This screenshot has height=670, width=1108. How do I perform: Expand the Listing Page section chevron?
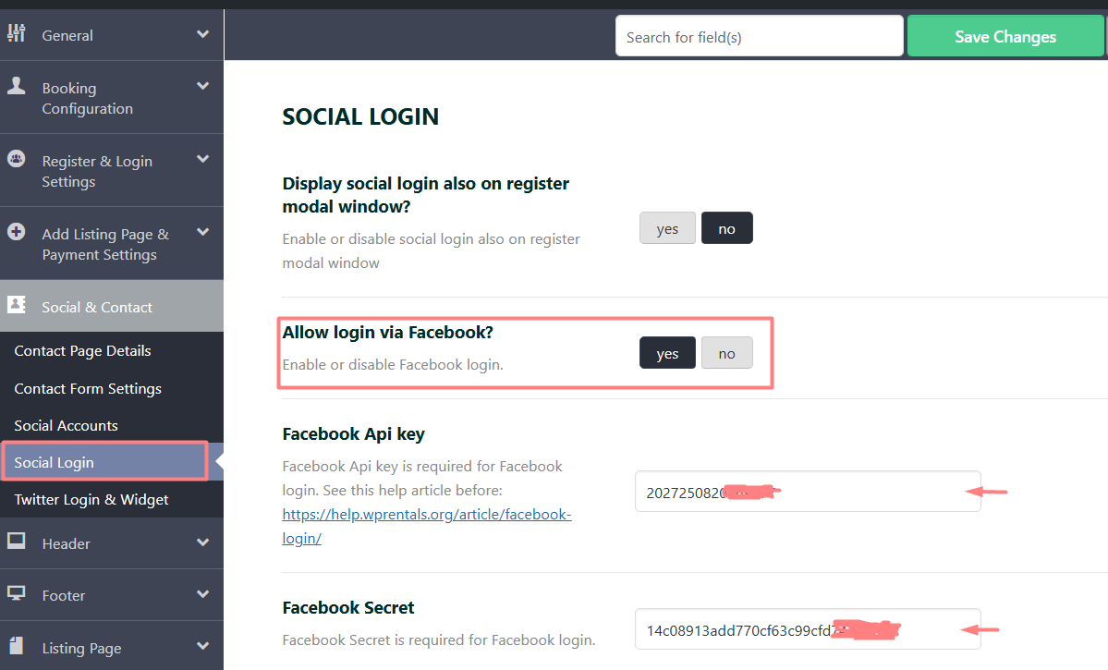202,646
